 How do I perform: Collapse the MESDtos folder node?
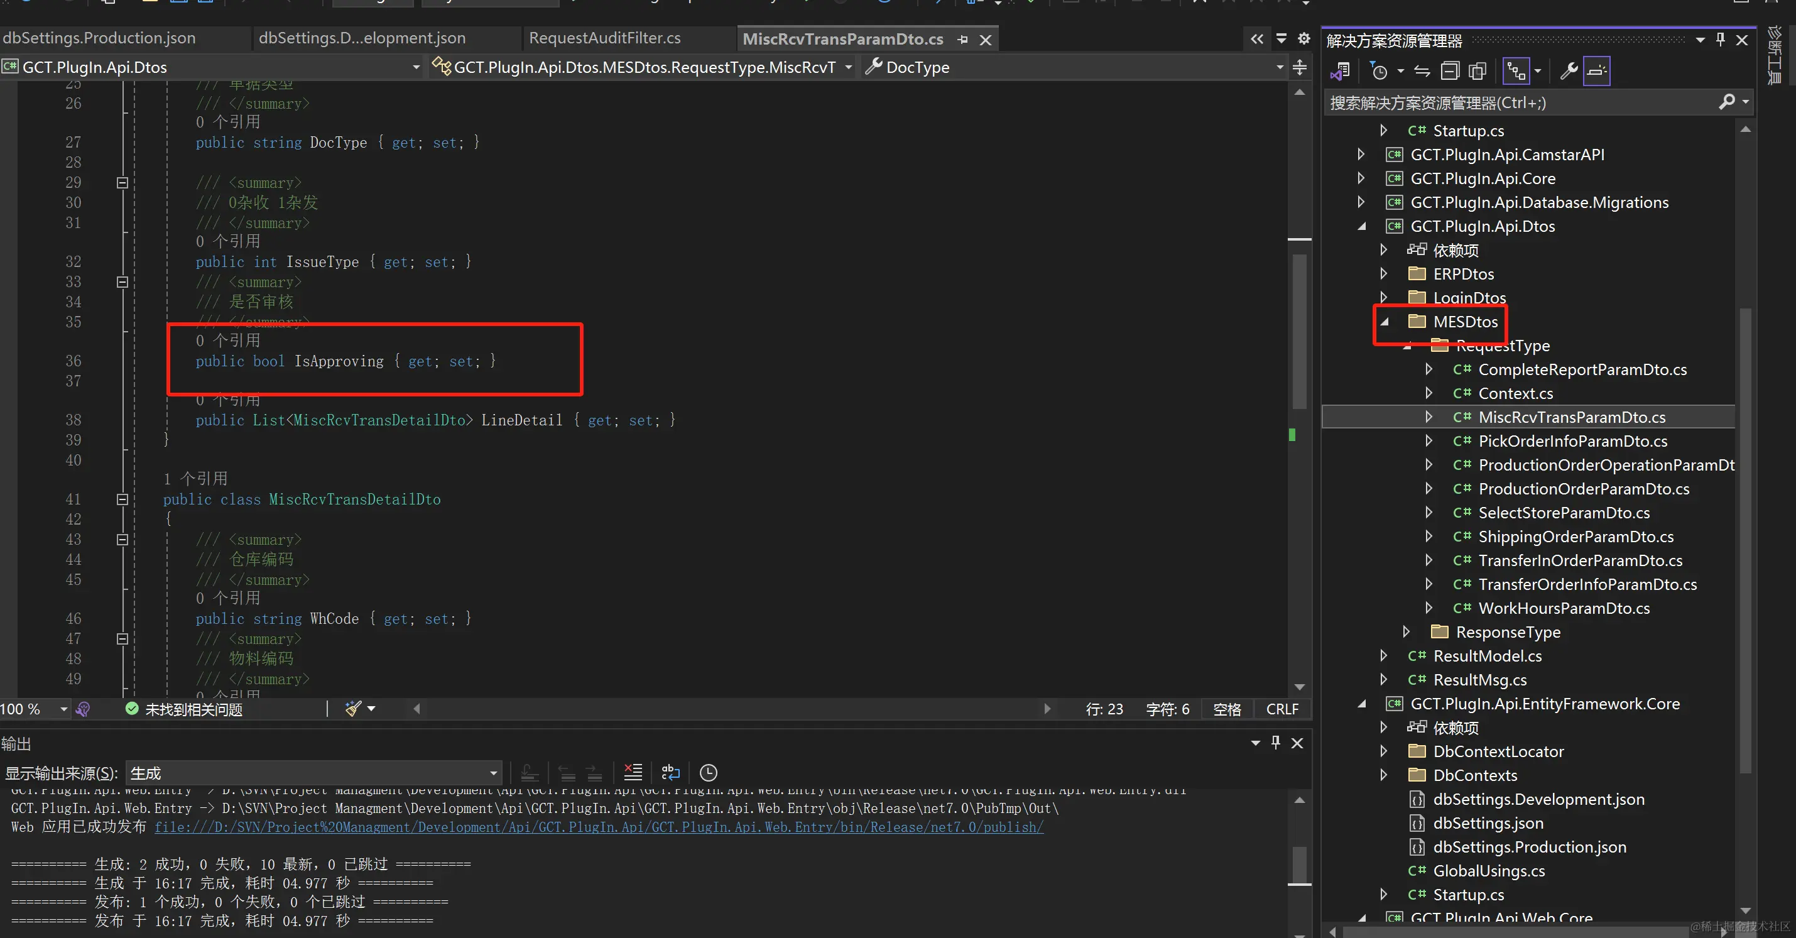[x=1385, y=322]
